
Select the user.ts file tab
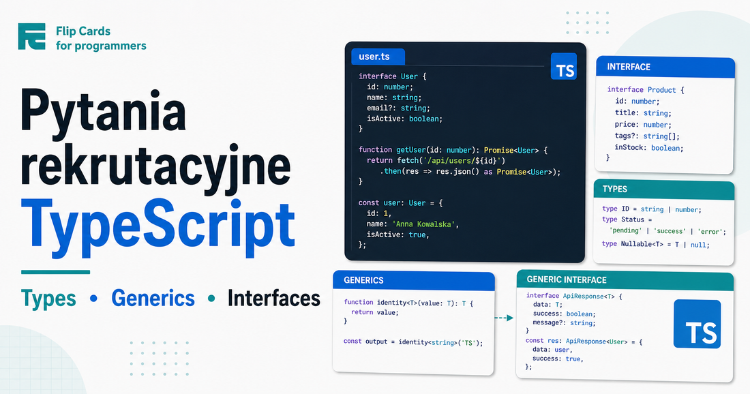click(x=378, y=57)
